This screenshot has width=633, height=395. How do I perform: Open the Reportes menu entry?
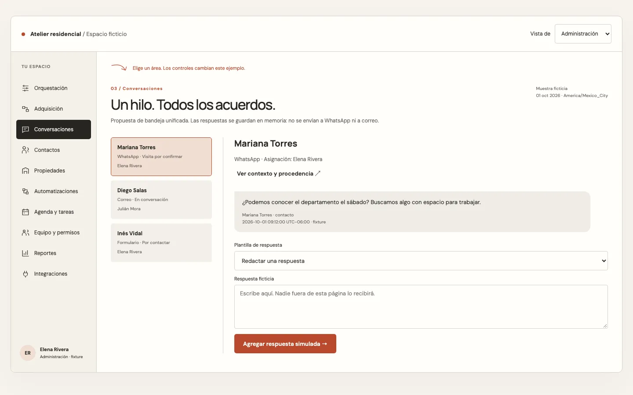tap(54, 253)
